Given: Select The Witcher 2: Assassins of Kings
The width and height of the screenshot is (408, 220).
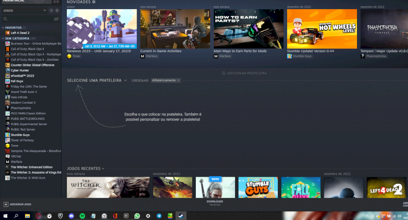Looking at the screenshot, I should click(36, 173).
